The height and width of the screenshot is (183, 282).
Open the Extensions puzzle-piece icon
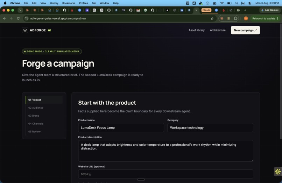[x=235, y=18]
